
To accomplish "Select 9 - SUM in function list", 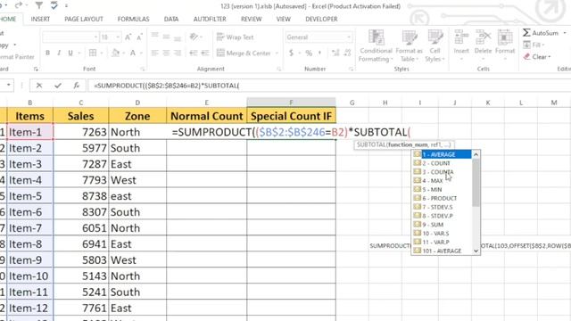I will coord(443,225).
